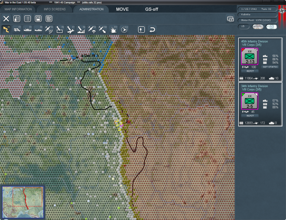Choose the F3 Naval transport mode
This screenshot has width=286, height=220.
[28, 30]
